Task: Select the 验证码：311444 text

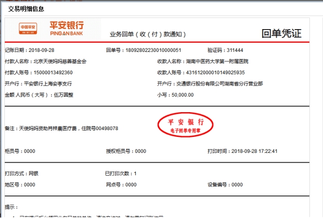Action: tap(226, 50)
